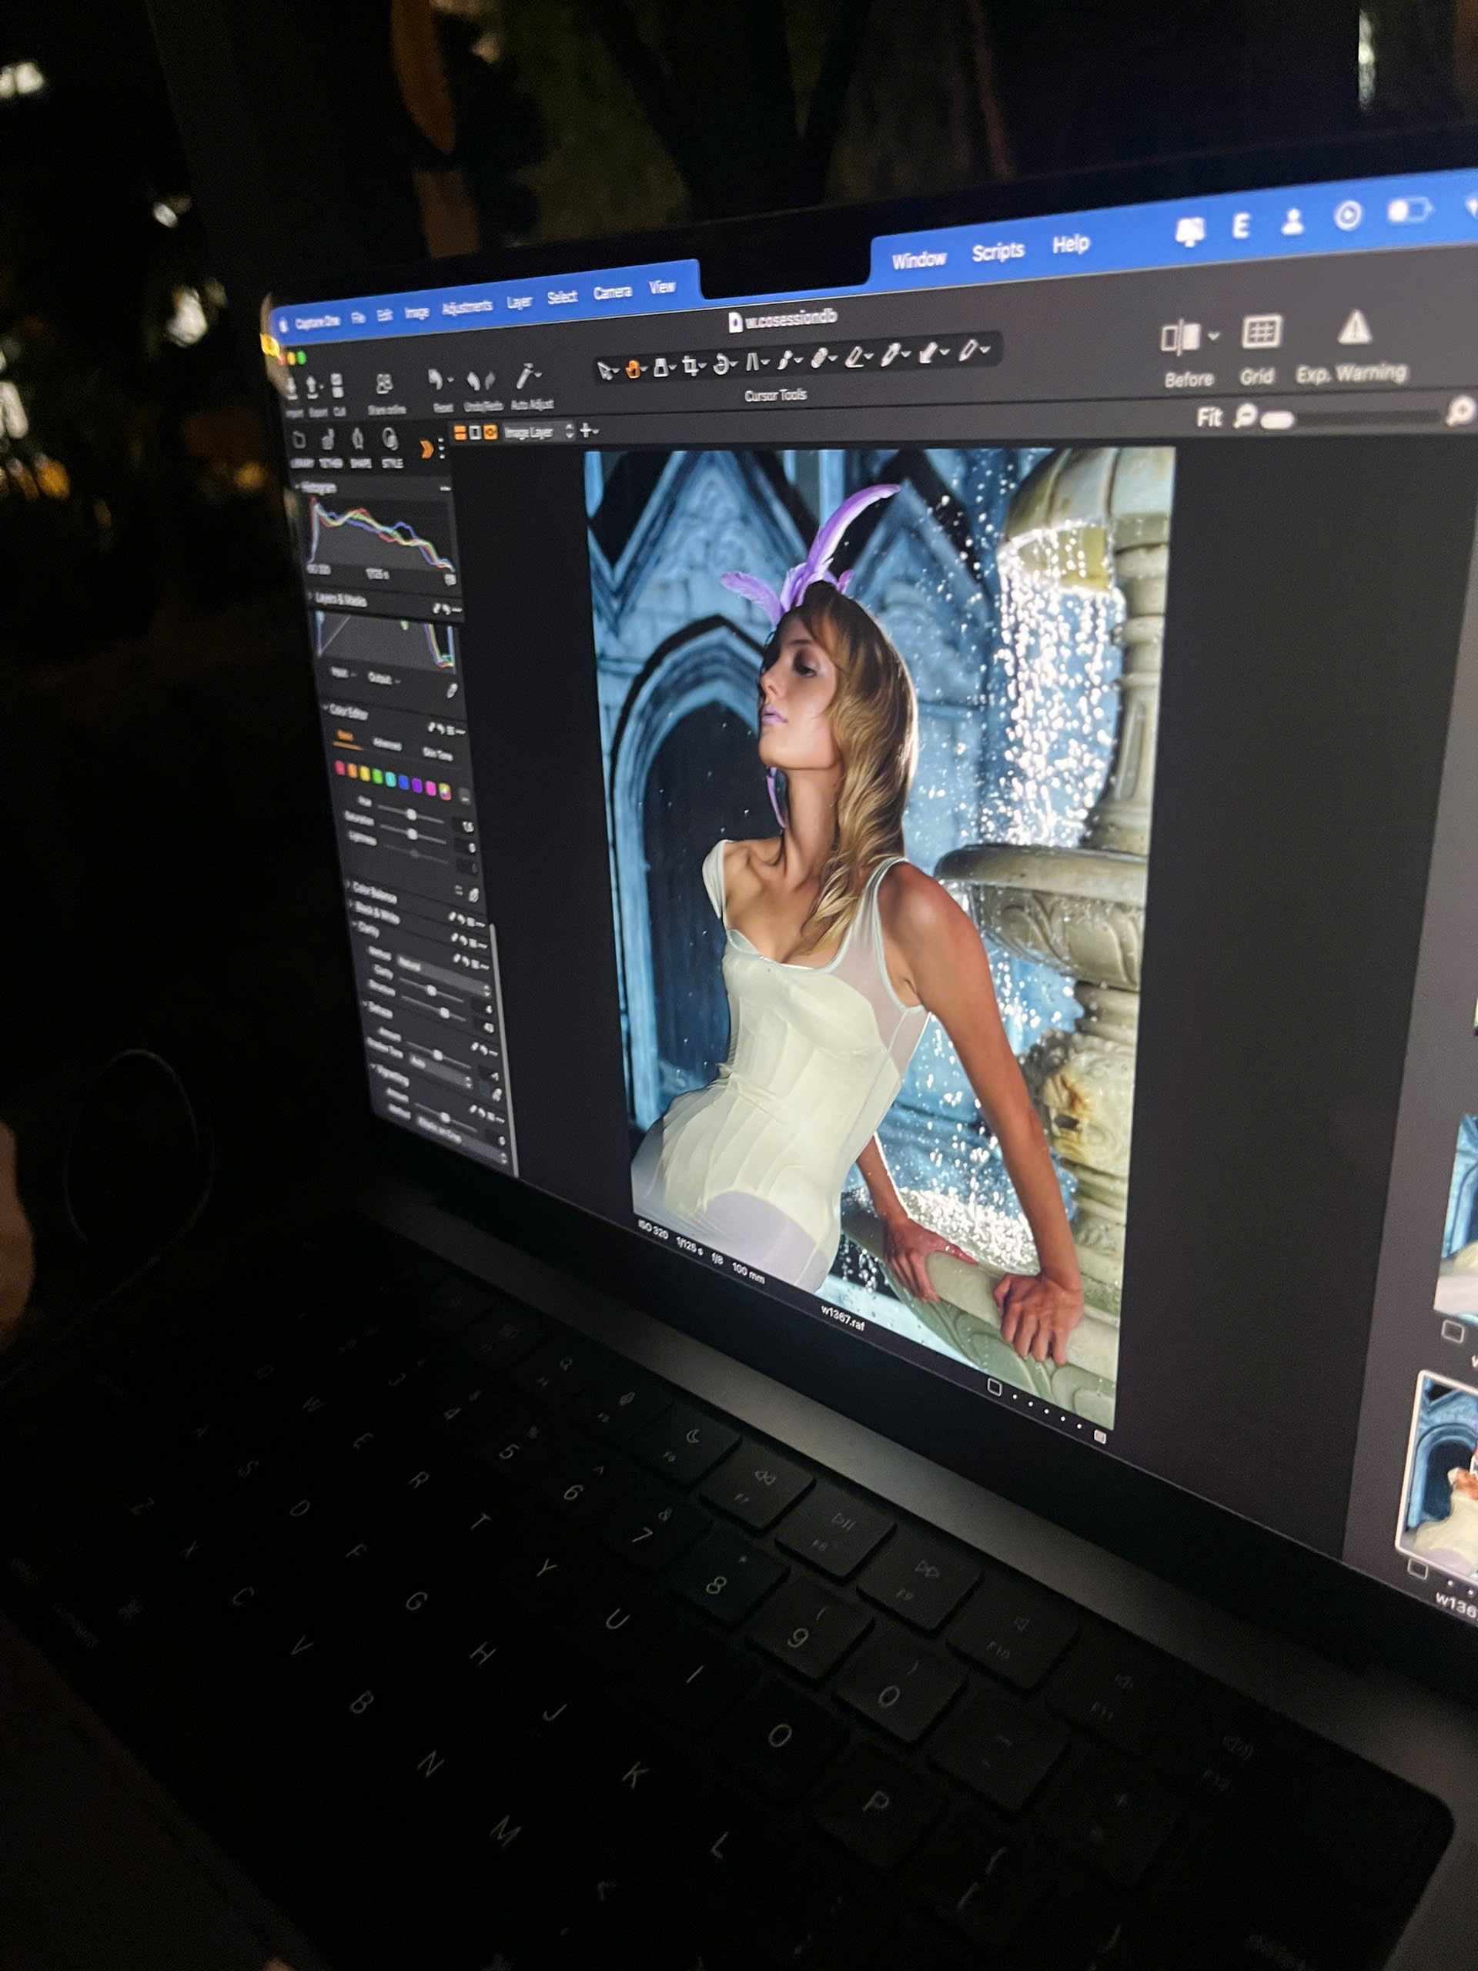
Task: Pick the green color range swatch
Action: pyautogui.click(x=378, y=777)
